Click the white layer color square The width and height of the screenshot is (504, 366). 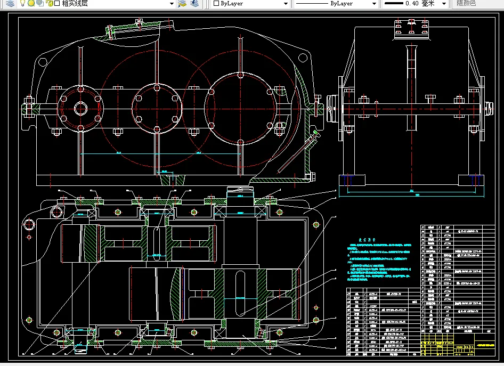(57, 4)
